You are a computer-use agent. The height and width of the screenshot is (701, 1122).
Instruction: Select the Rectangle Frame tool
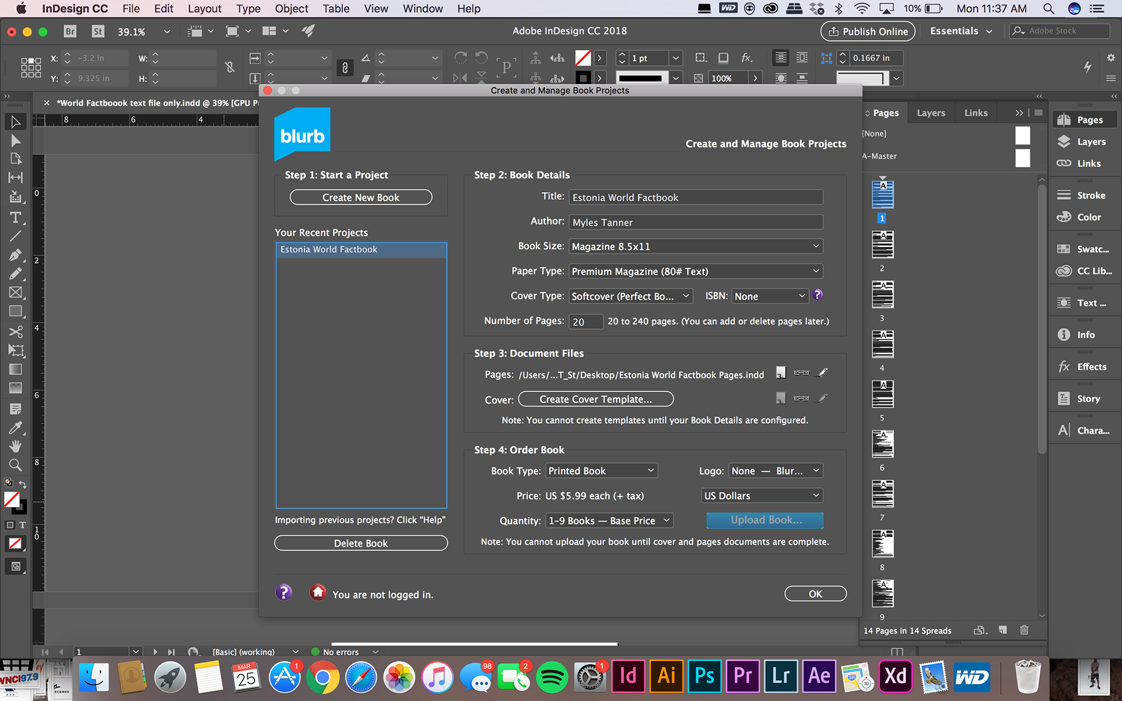(x=16, y=293)
